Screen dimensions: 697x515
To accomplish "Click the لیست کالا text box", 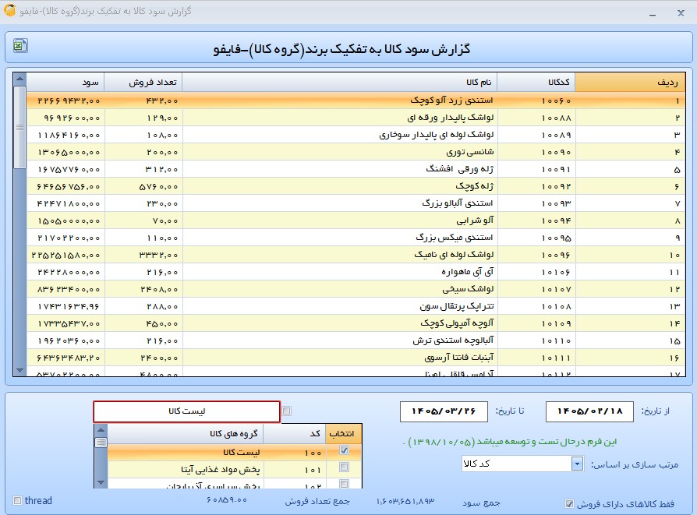I will (x=186, y=411).
